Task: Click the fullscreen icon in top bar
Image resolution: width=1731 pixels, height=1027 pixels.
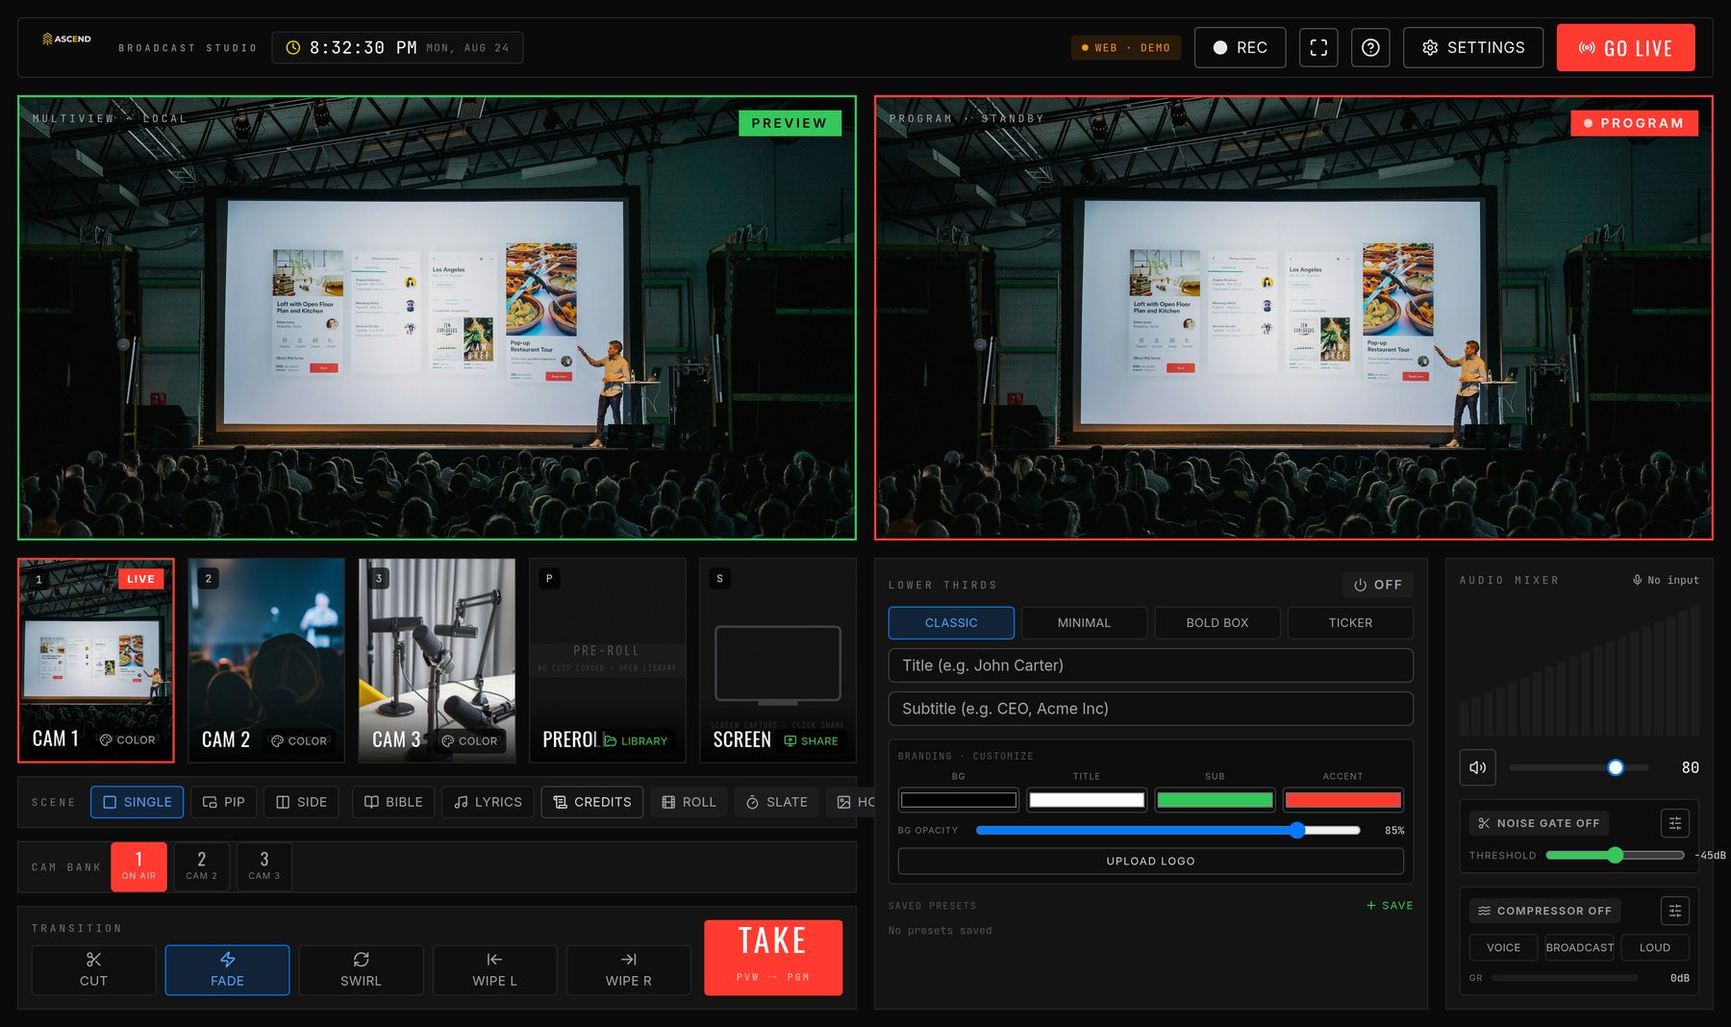Action: coord(1318,47)
